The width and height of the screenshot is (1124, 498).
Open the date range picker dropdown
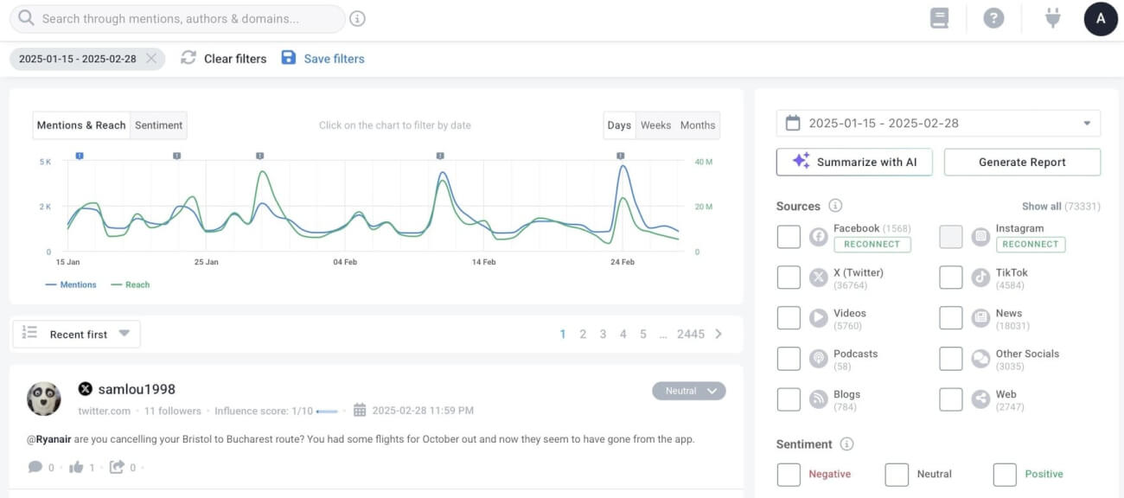pos(1087,123)
